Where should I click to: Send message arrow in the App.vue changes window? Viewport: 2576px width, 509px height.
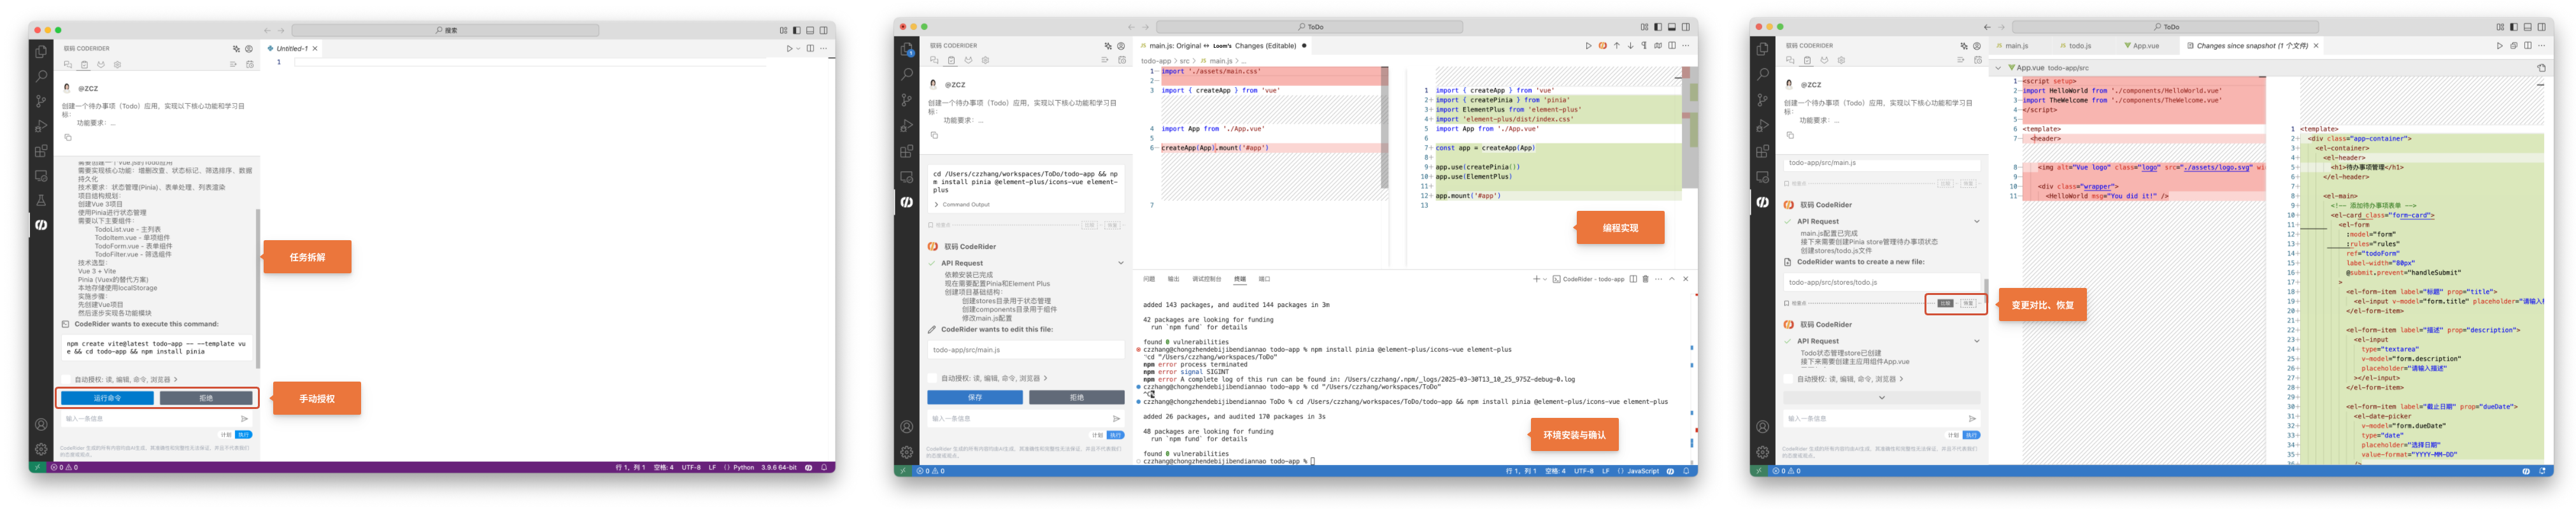pyautogui.click(x=1972, y=418)
